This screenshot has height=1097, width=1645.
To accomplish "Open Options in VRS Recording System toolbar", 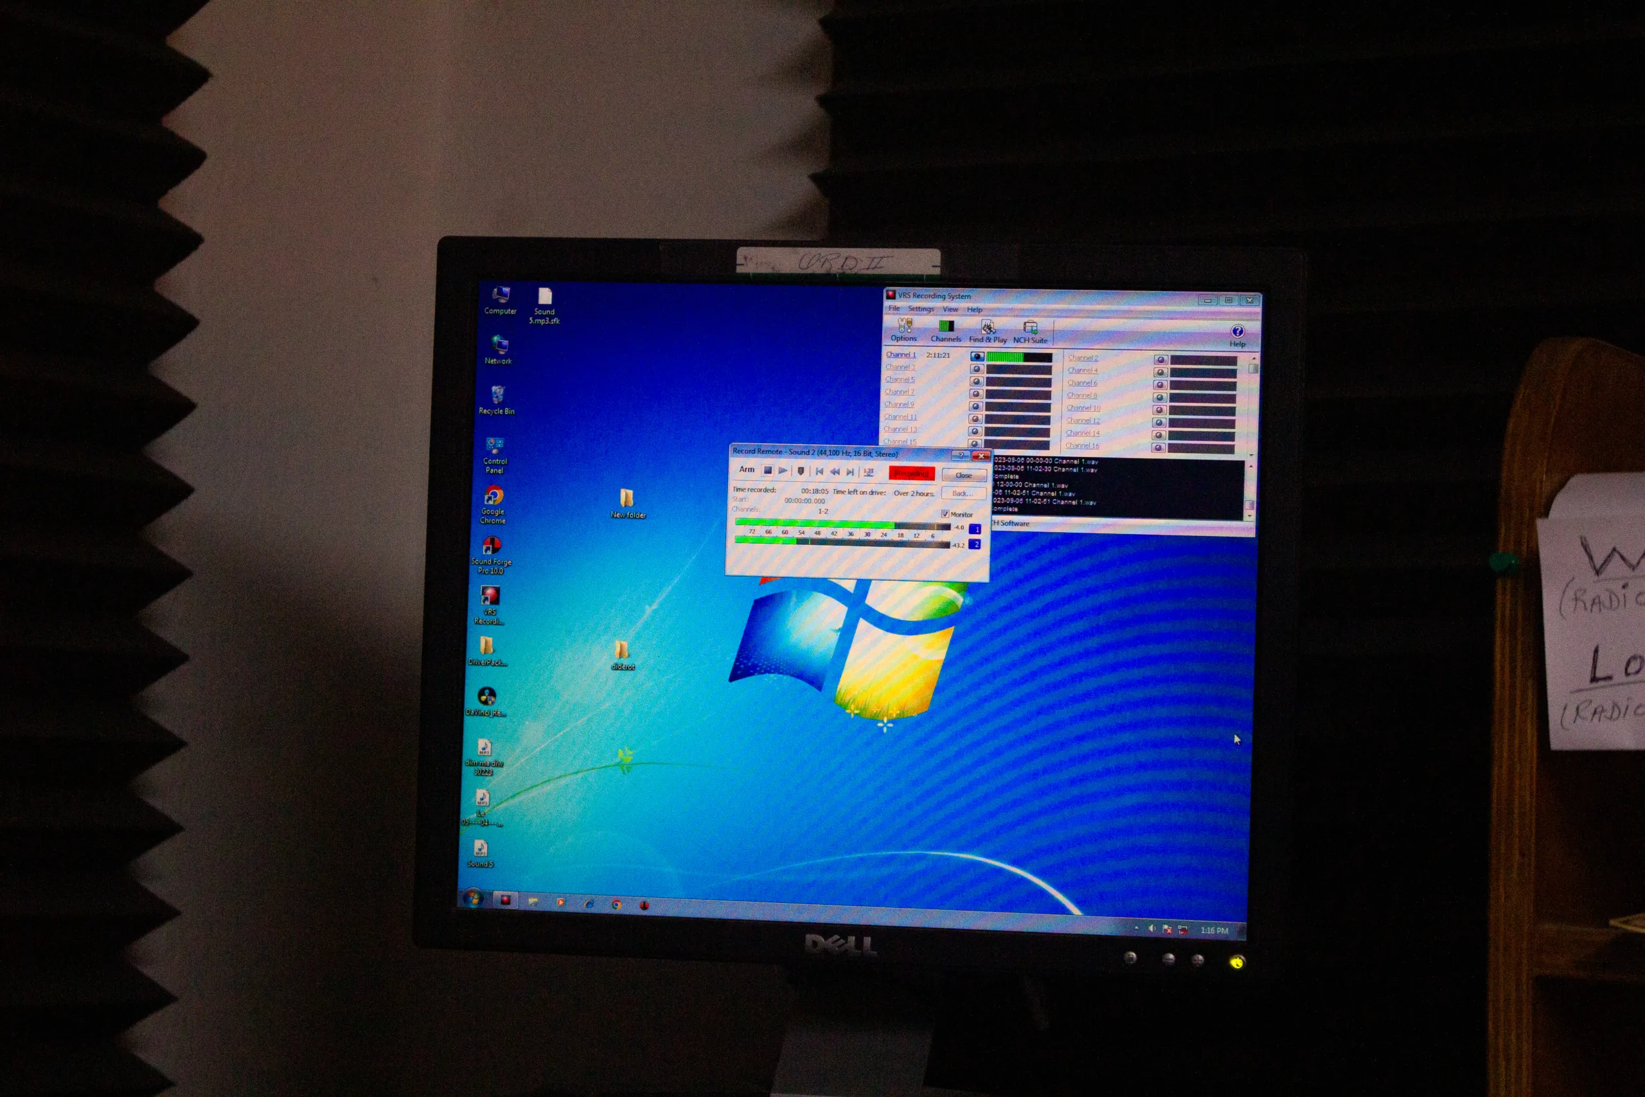I will pos(903,330).
